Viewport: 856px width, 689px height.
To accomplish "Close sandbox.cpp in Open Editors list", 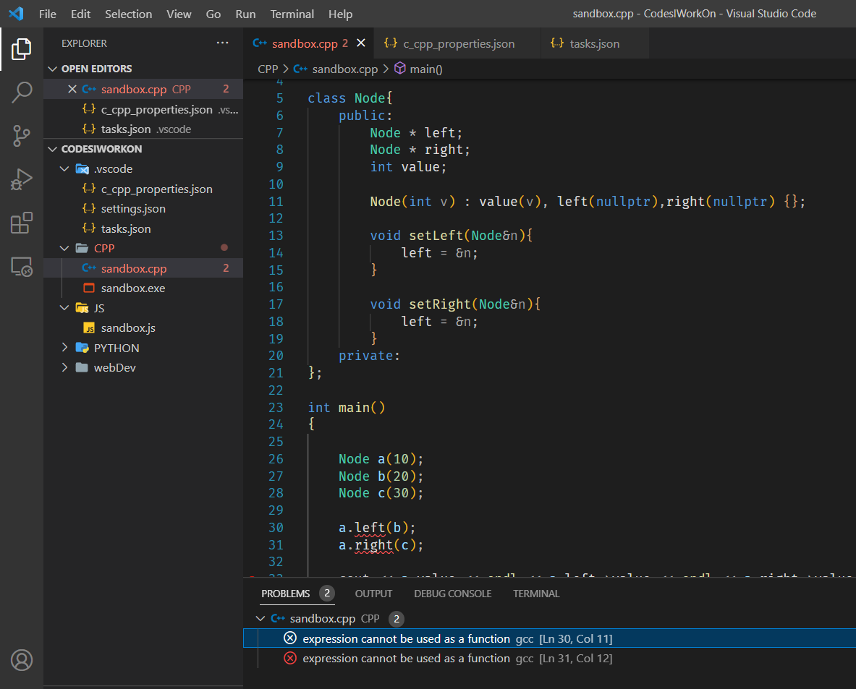I will [x=72, y=89].
